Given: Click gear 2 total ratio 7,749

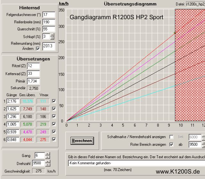Looking at the screenshot, I should [x=27, y=109].
